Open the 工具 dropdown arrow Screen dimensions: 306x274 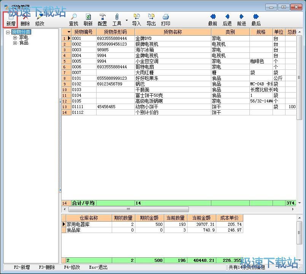[x=126, y=20]
